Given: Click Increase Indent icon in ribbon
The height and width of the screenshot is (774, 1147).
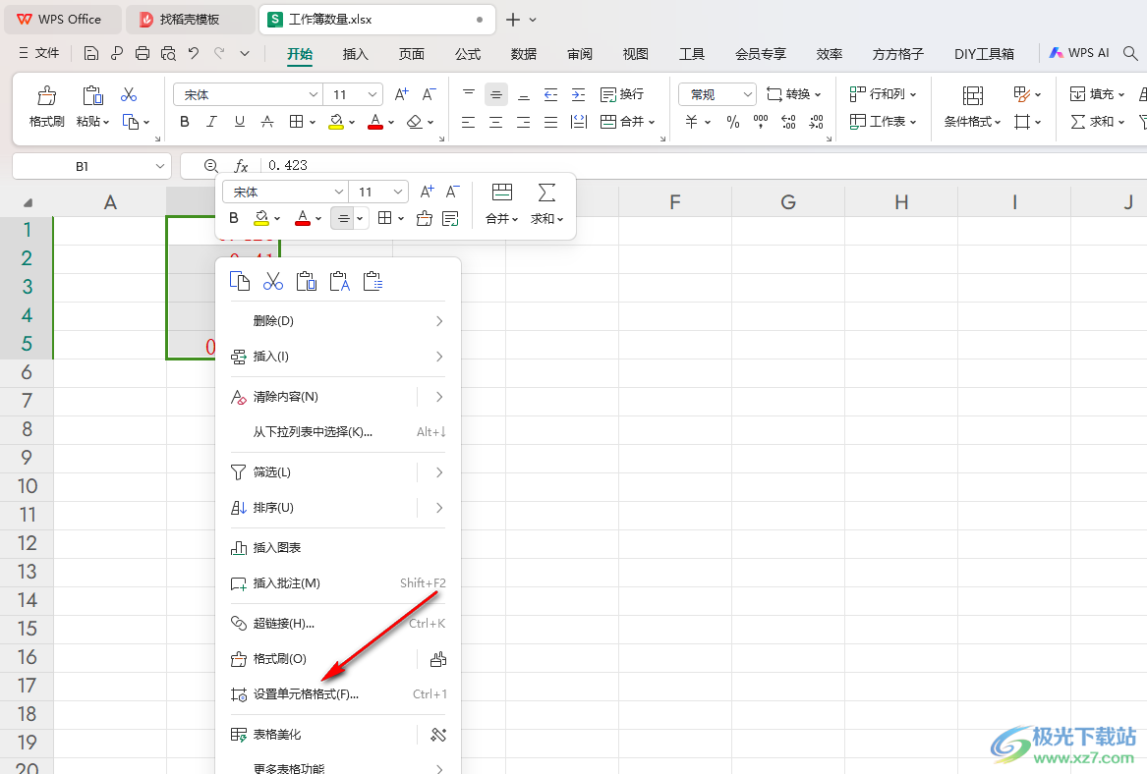Looking at the screenshot, I should tap(579, 94).
